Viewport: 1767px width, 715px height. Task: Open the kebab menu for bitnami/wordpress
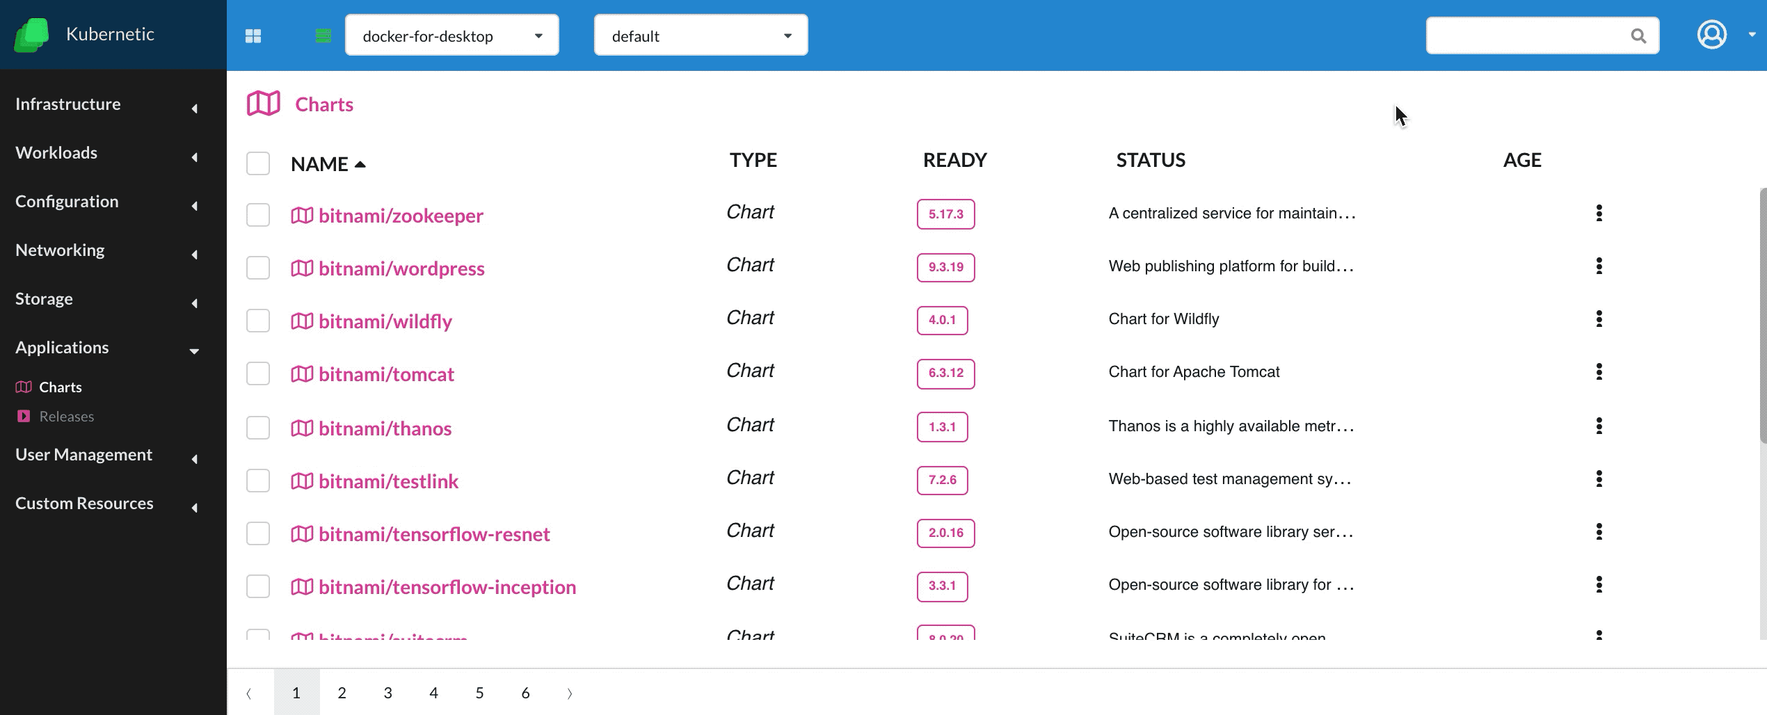click(x=1599, y=266)
